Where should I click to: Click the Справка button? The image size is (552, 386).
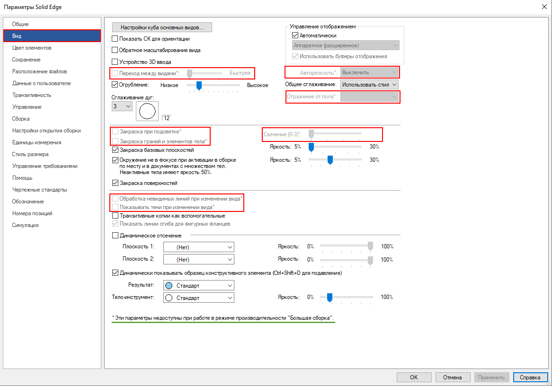point(530,377)
